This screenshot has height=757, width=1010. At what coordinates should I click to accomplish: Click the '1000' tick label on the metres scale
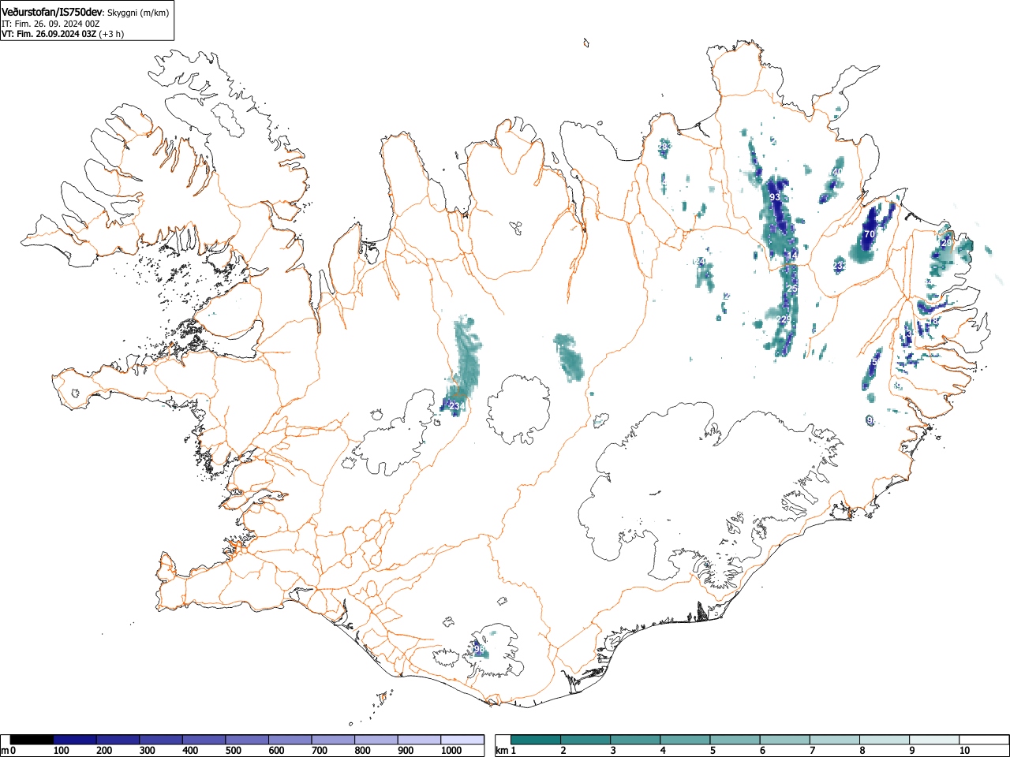[451, 751]
